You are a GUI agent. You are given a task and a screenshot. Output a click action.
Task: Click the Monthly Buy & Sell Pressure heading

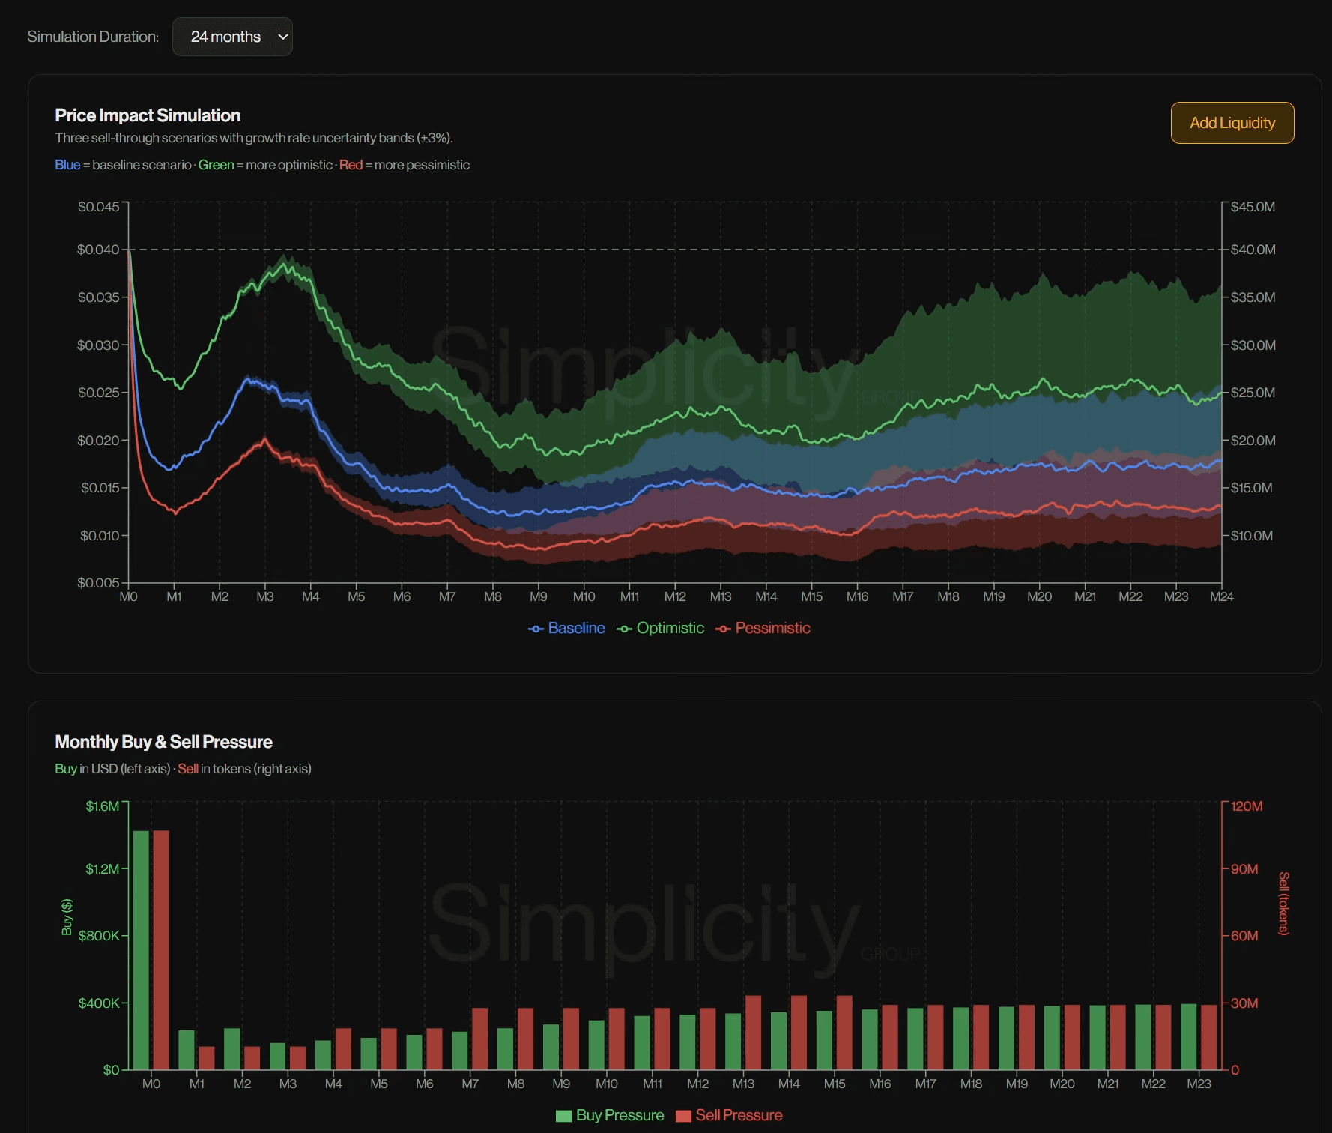[x=163, y=742]
